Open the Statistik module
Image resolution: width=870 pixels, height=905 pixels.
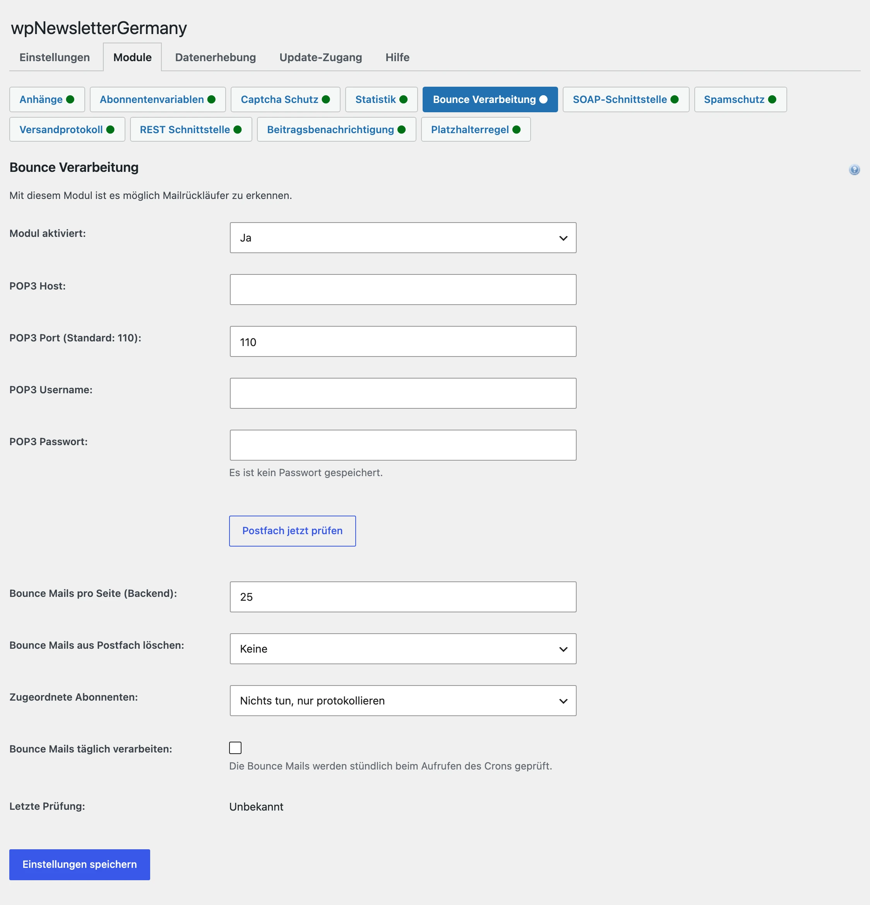coord(382,99)
